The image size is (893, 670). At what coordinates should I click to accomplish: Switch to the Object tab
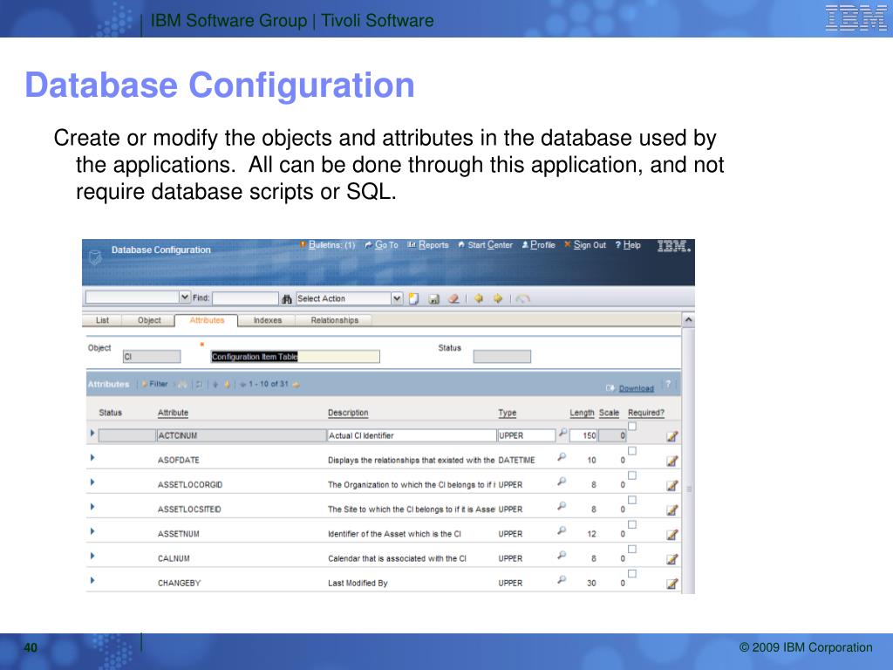(149, 320)
